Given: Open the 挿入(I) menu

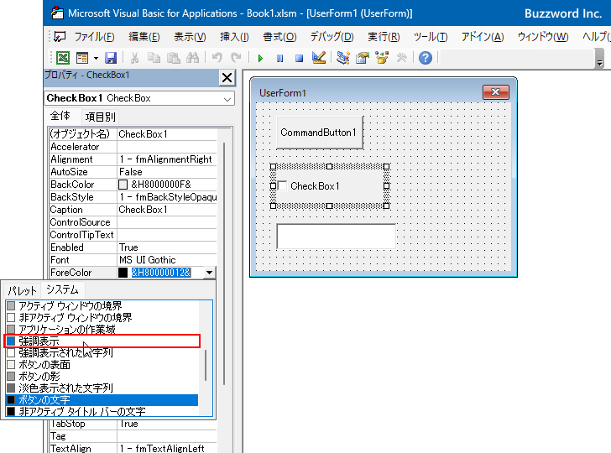Looking at the screenshot, I should [x=234, y=37].
